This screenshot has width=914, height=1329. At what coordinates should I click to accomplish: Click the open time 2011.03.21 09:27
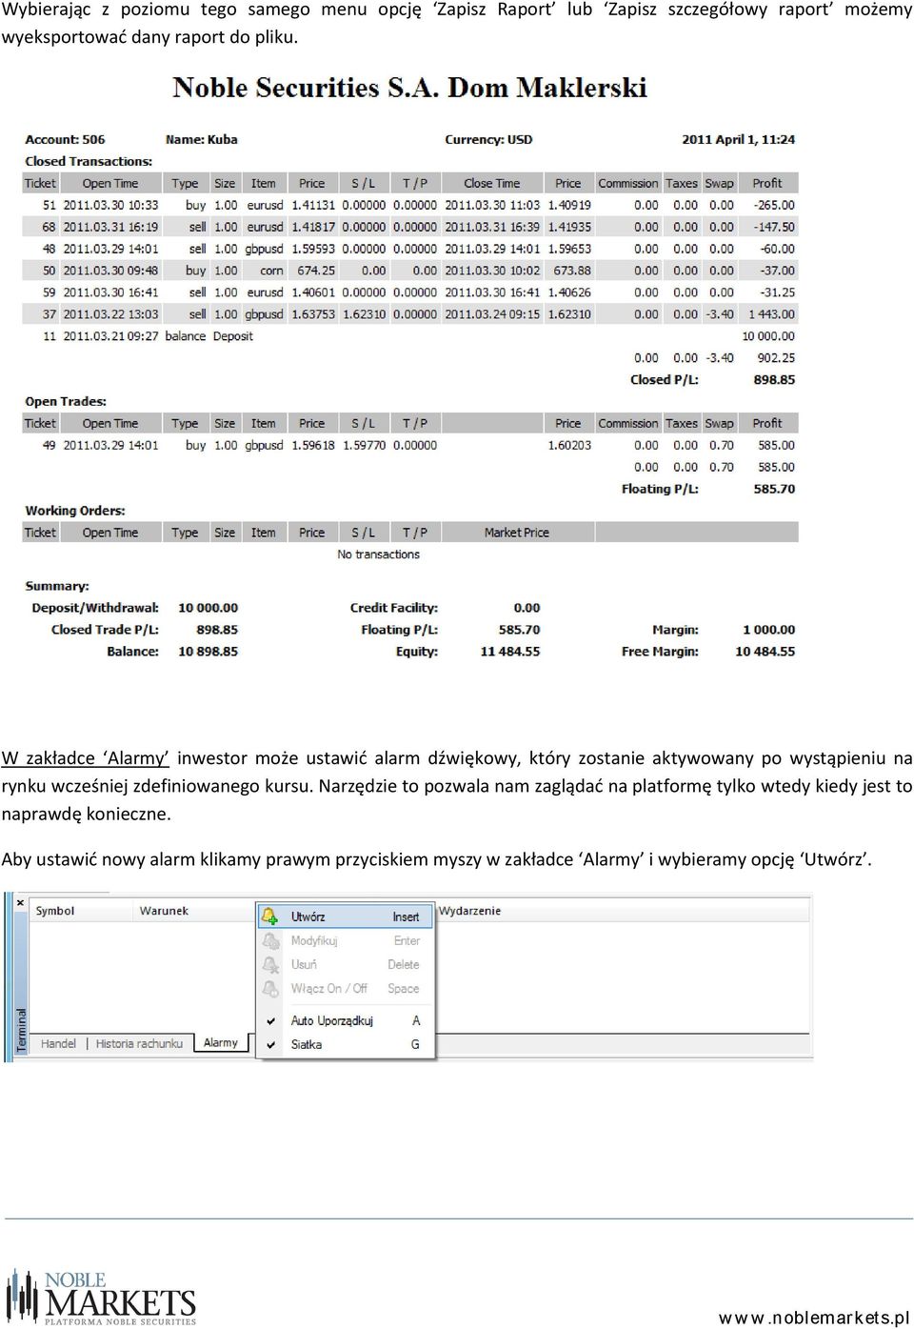(x=110, y=336)
